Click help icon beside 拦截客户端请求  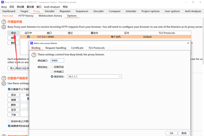[x=4, y=78]
